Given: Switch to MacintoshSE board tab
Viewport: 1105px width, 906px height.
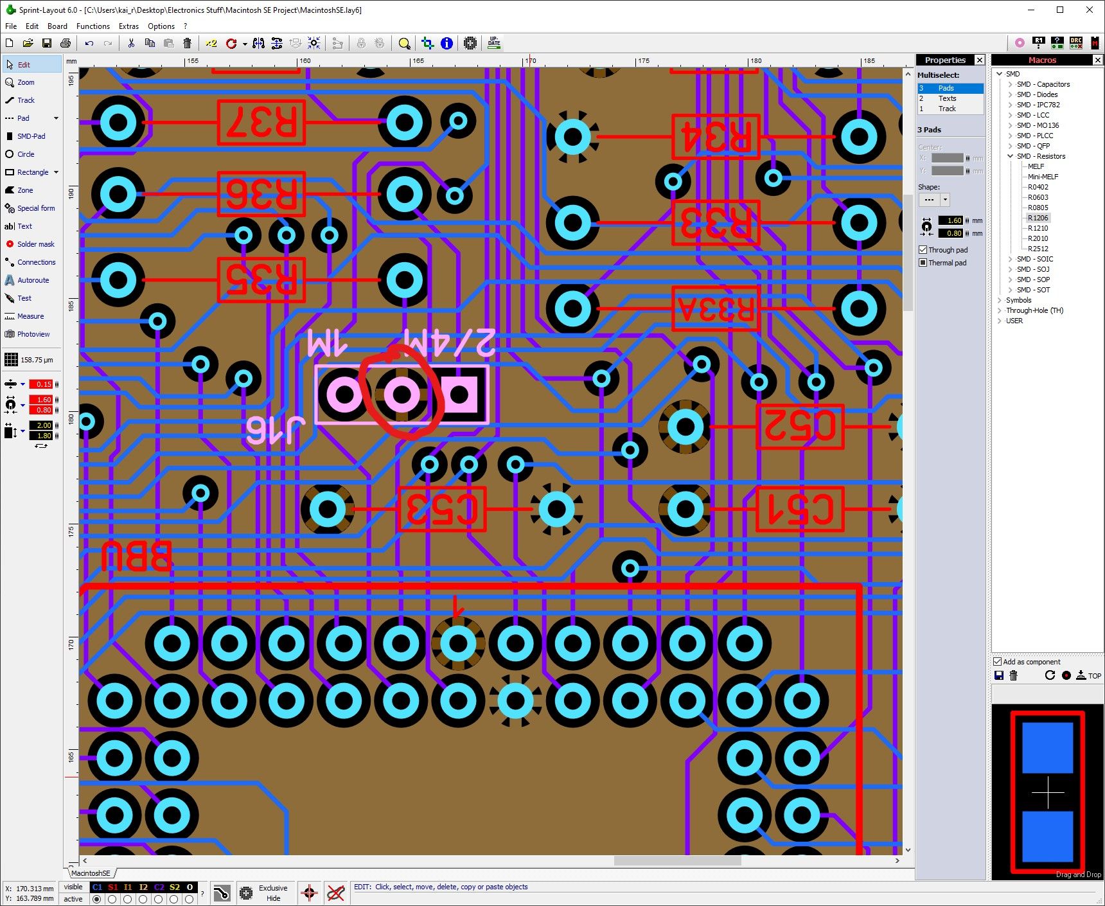Looking at the screenshot, I should coord(91,873).
